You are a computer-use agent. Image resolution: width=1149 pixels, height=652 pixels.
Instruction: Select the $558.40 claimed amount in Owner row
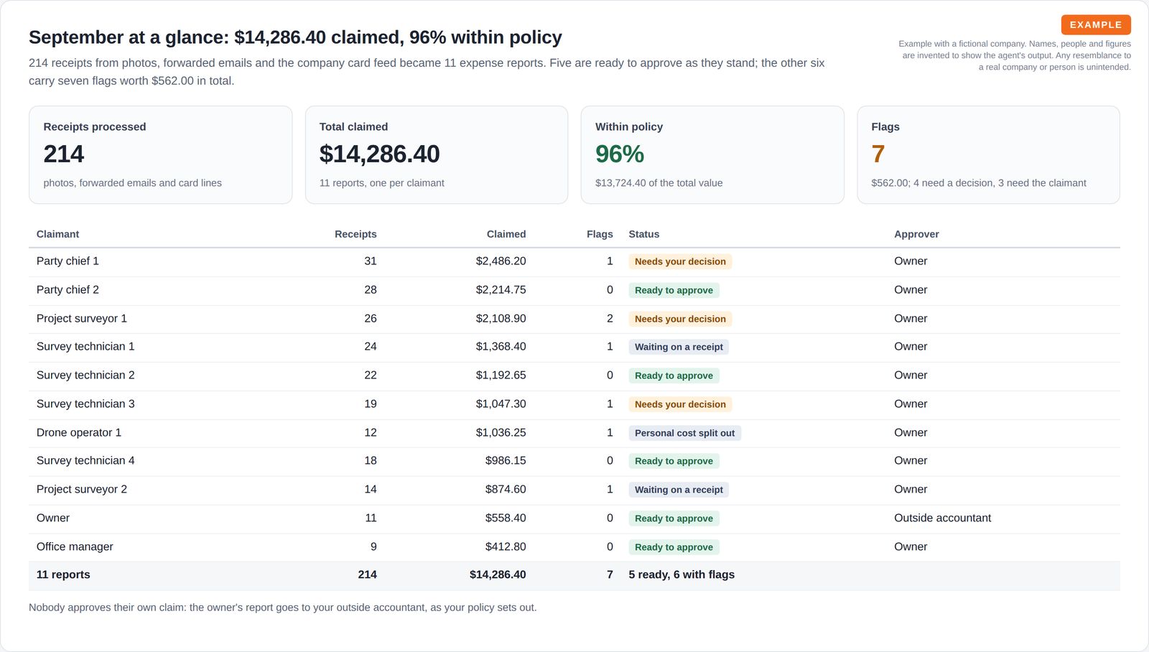point(506,518)
